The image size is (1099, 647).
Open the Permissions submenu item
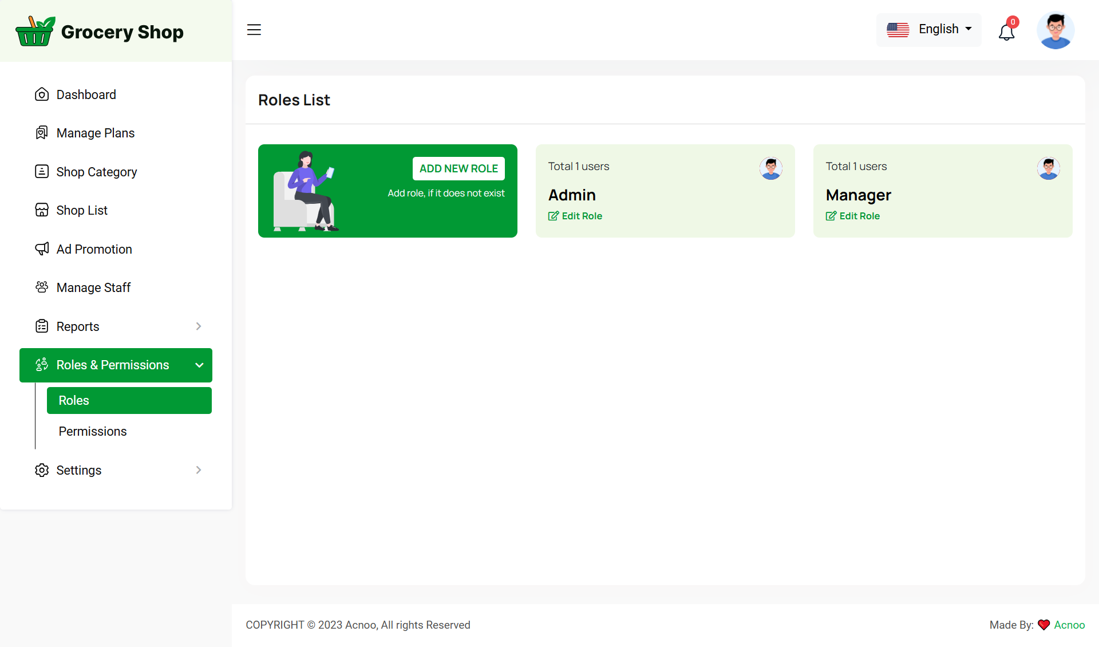tap(93, 431)
